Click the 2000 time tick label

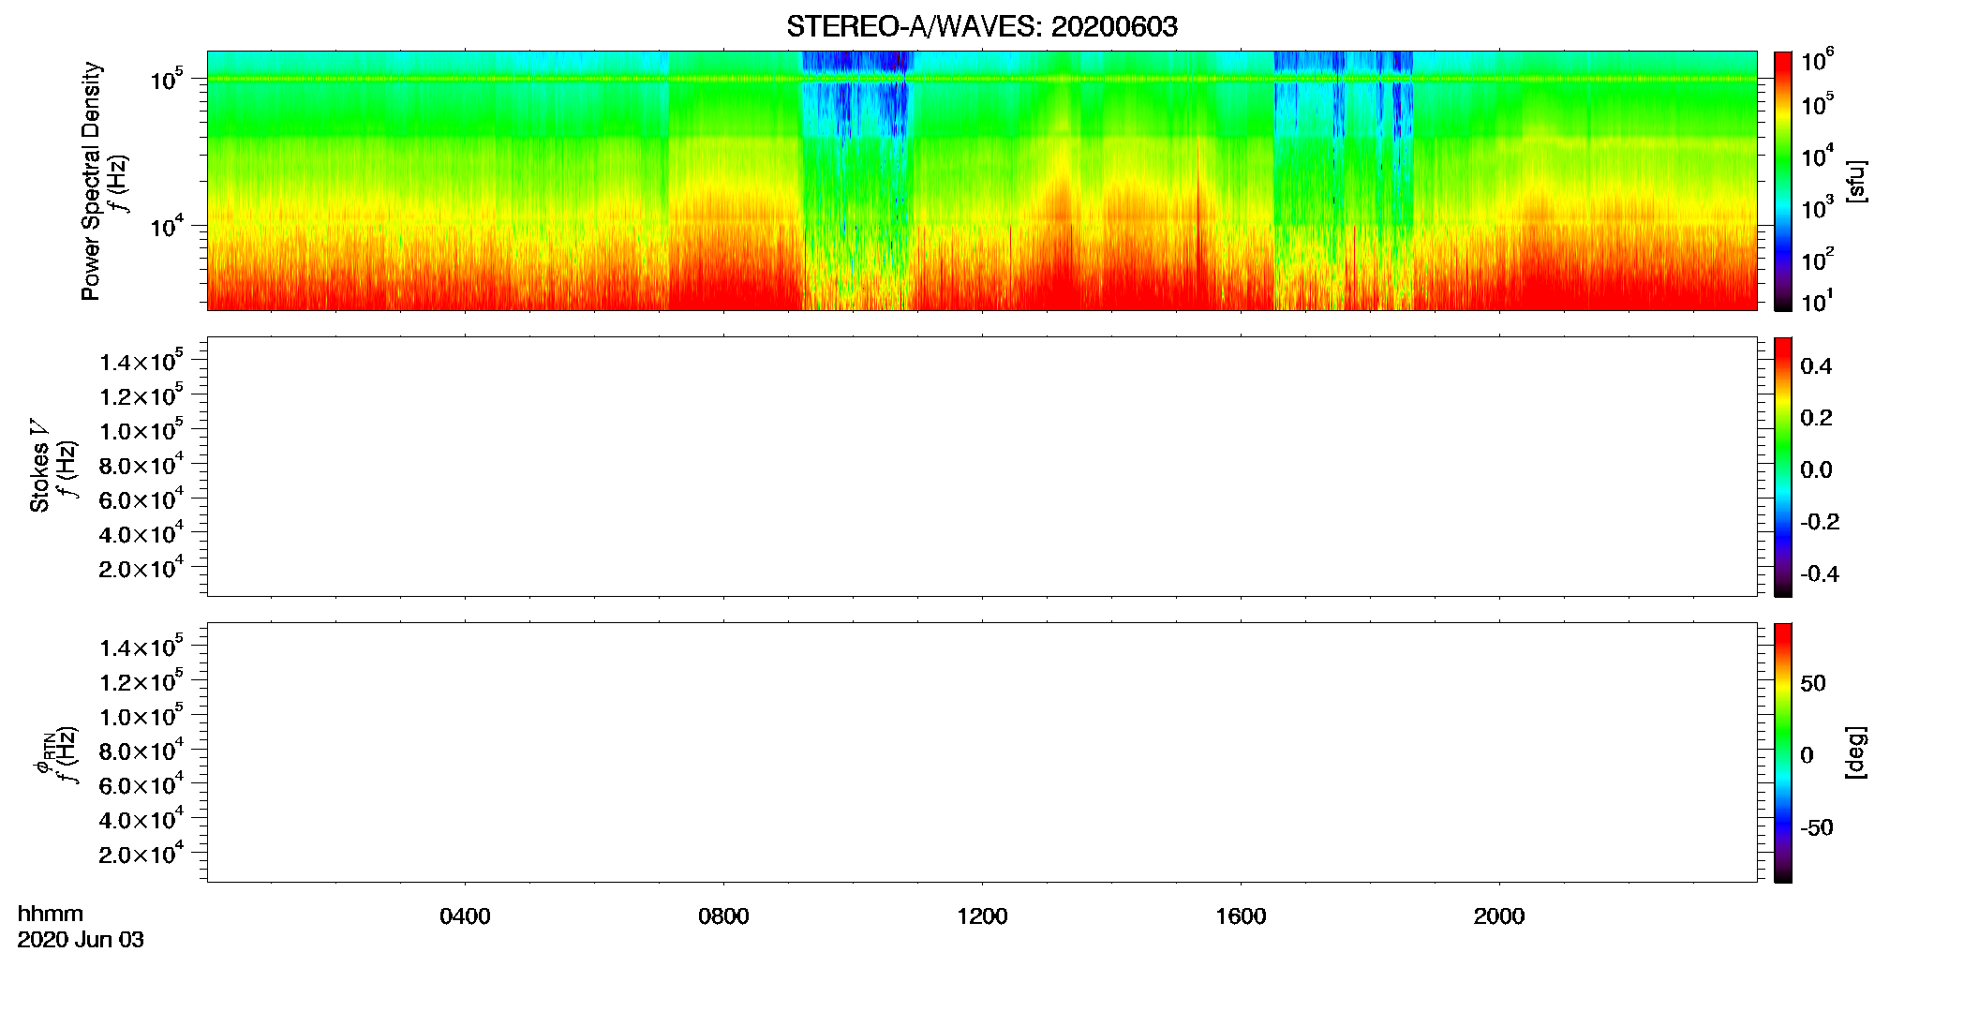pos(1499,916)
